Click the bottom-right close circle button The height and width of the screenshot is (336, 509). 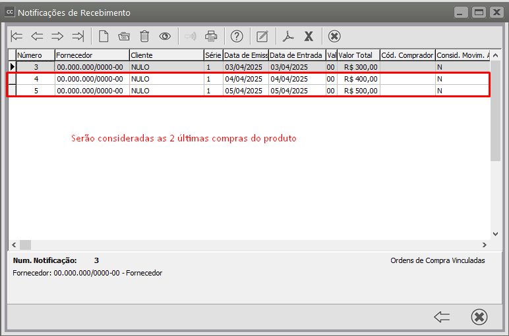click(479, 317)
